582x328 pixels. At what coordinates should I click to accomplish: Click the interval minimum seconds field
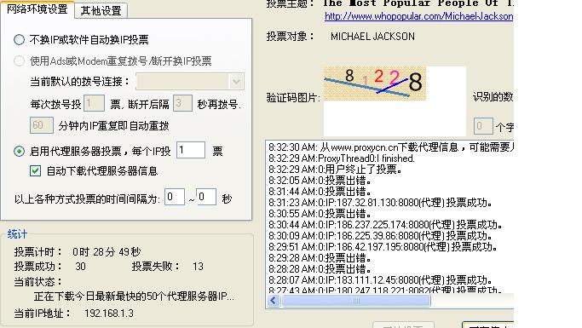click(x=175, y=197)
